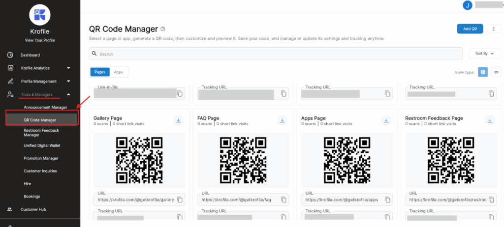Viewport: 504px width, 227px height.
Task: Click the Restroom Feedback Page card title
Action: (434, 118)
